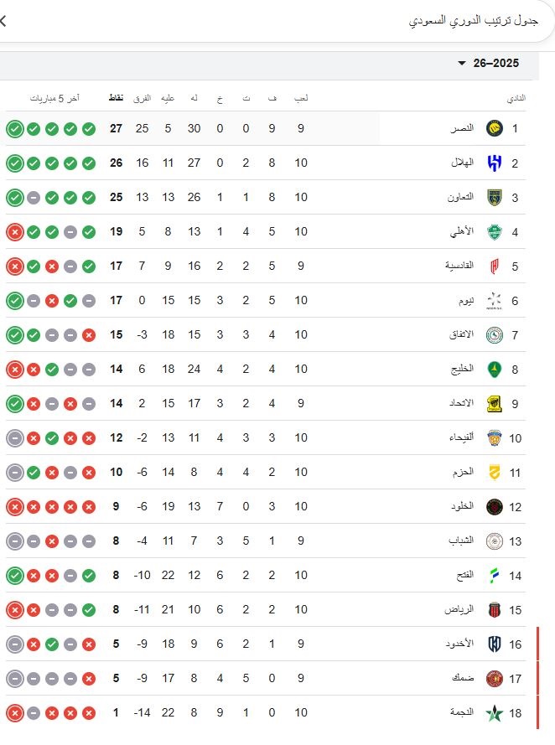Click the Al-Najma (النجمة) star logo
The width and height of the screenshot is (555, 745).
coord(494,712)
